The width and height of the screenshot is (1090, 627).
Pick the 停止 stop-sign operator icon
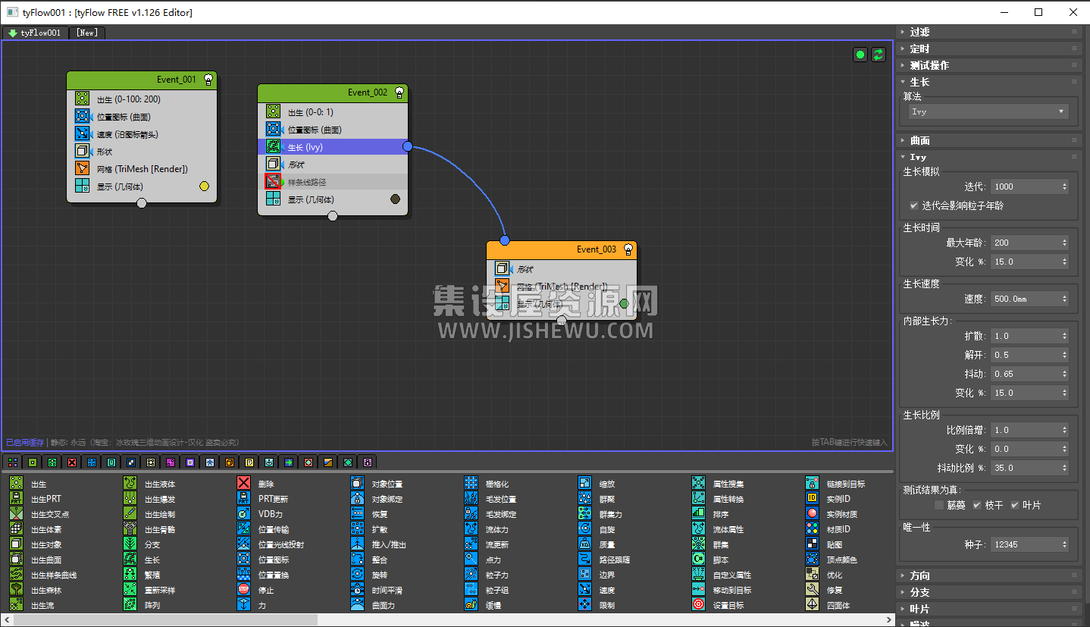click(x=243, y=590)
